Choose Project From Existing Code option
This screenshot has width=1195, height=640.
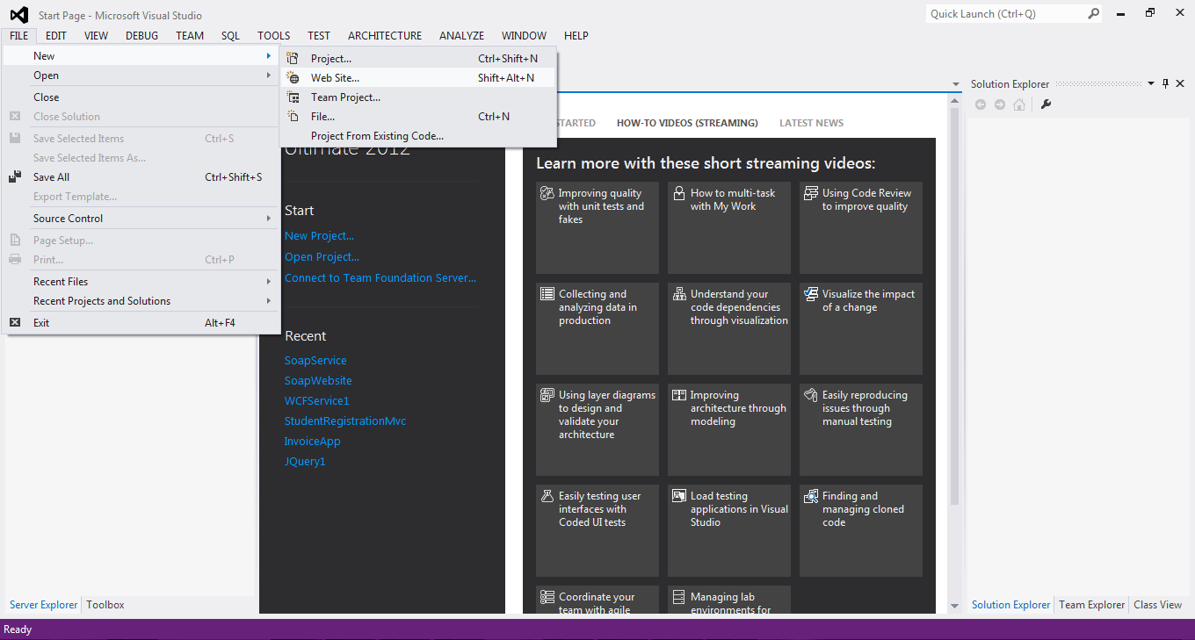[x=377, y=136]
